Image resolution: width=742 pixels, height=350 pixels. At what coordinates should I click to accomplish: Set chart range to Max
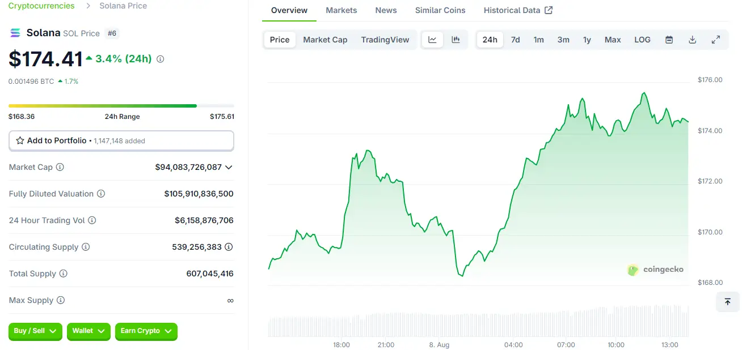(613, 40)
